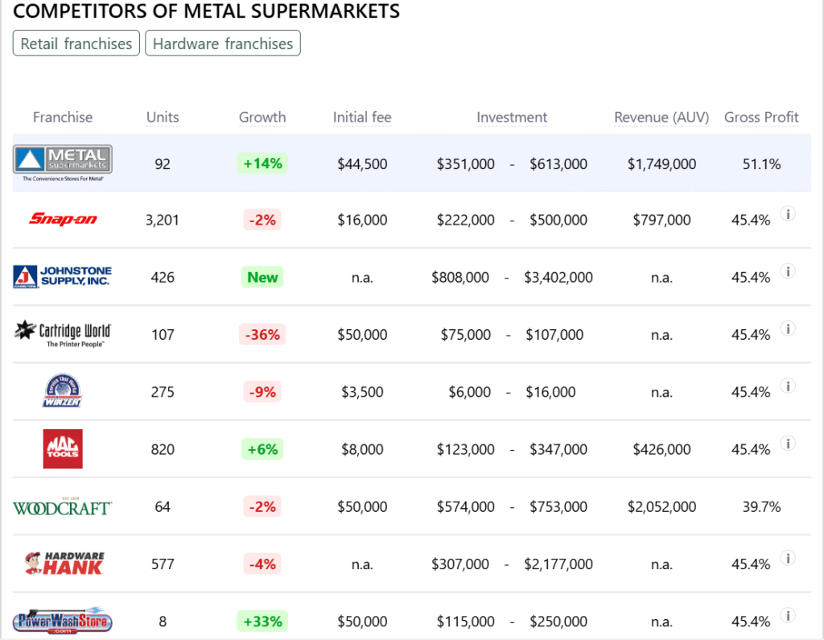824x640 pixels.
Task: Show gross profit info for Johnstone Supply
Action: pyautogui.click(x=787, y=271)
